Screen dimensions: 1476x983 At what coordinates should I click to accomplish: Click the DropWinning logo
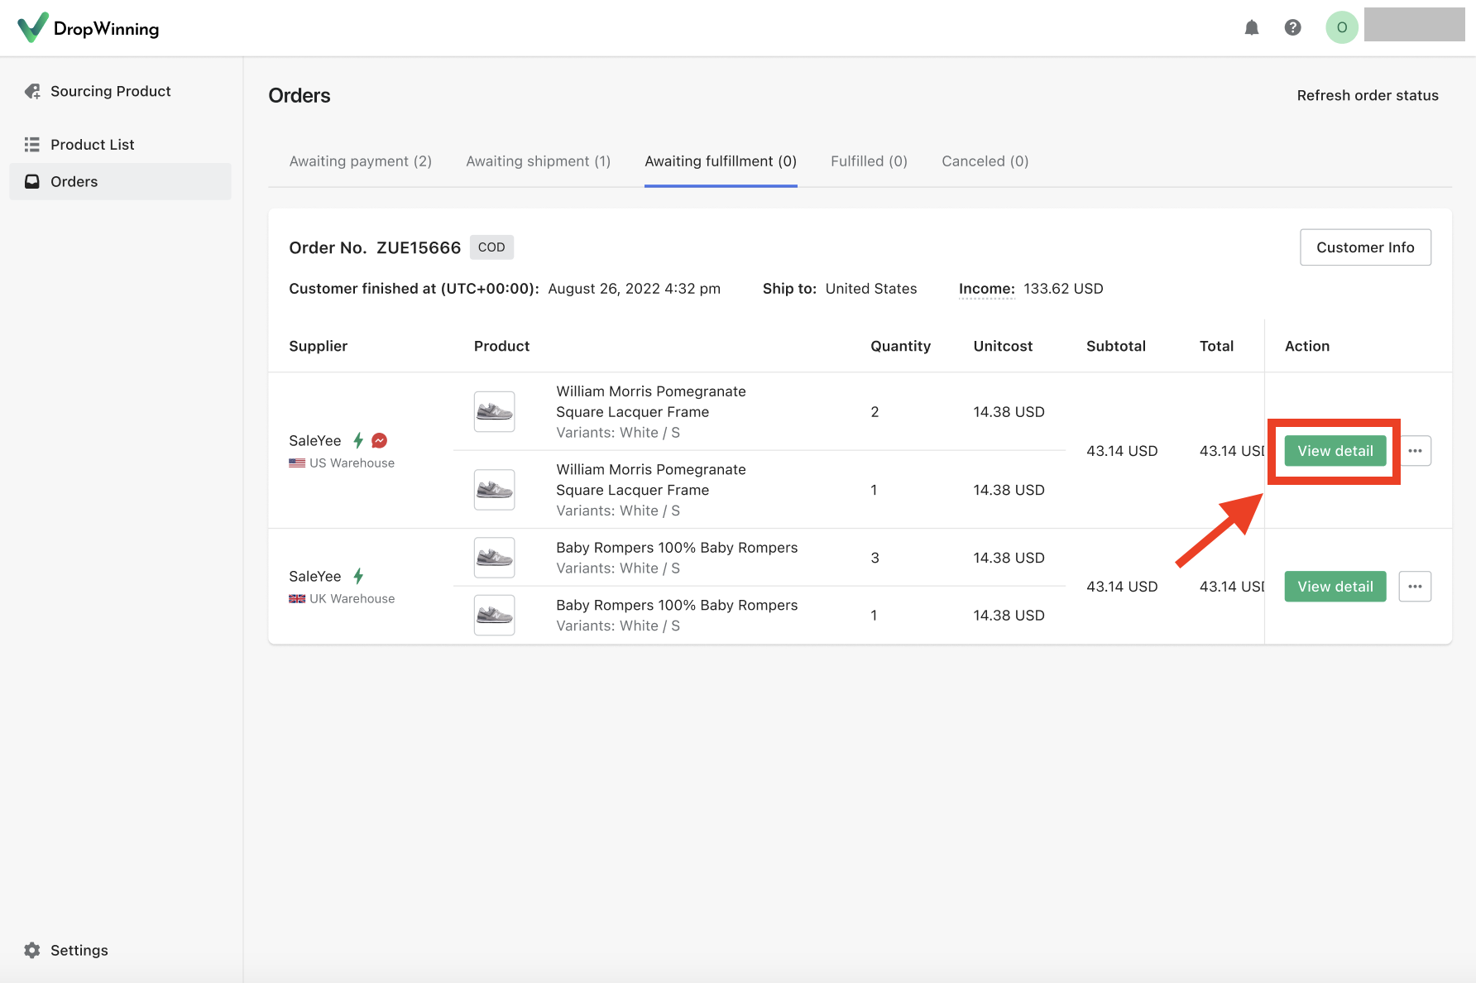pyautogui.click(x=89, y=28)
